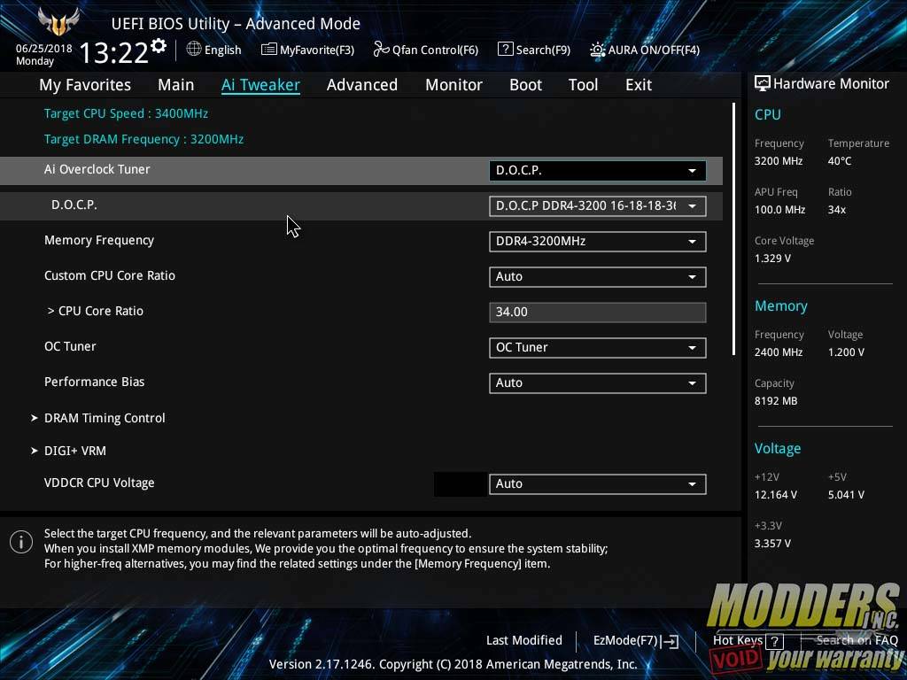Click the CPU Core Ratio value field
This screenshot has height=680, width=907.
598,313
